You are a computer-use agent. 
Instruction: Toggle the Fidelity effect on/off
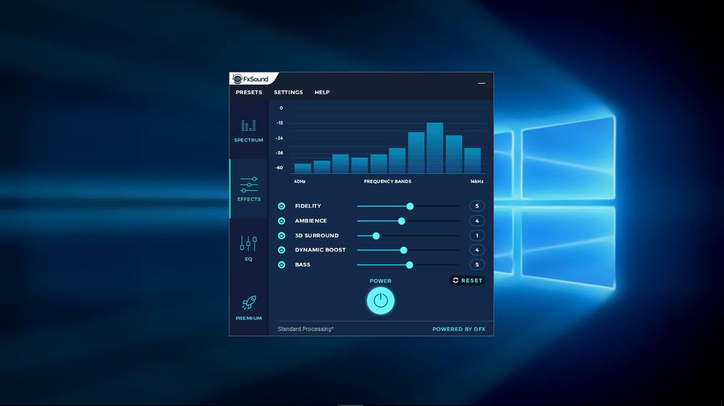(282, 206)
